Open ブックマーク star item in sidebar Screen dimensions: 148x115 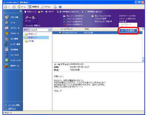pos(12,33)
